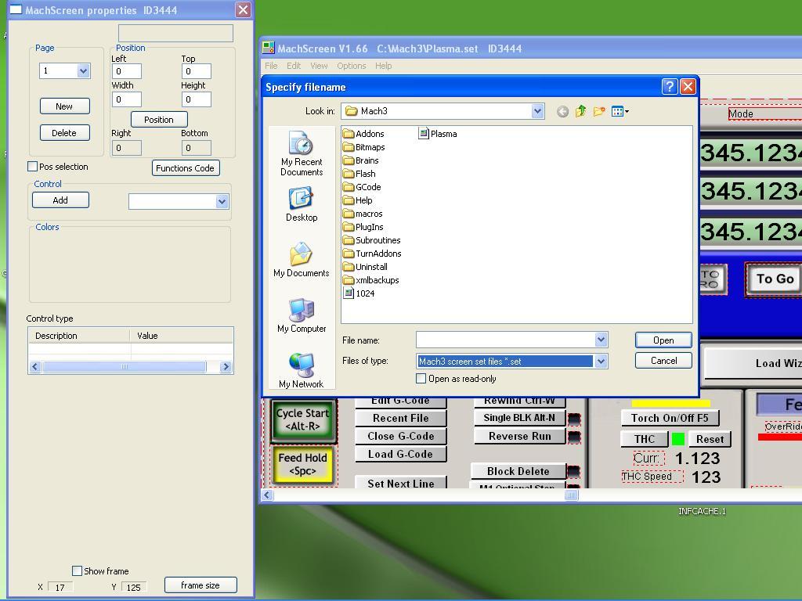The height and width of the screenshot is (601, 802).
Task: Expand the Page number dropdown
Action: click(x=83, y=71)
